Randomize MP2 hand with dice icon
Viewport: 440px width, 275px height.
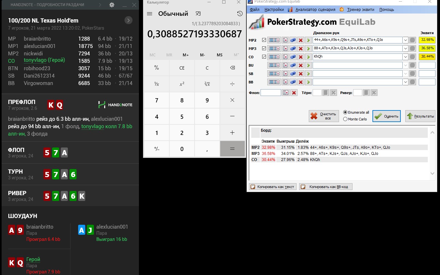(293, 40)
